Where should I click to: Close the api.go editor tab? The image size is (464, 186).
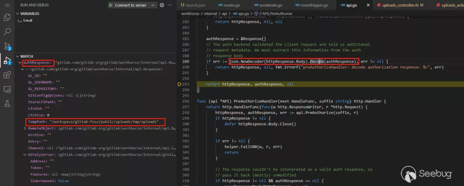click(x=368, y=5)
